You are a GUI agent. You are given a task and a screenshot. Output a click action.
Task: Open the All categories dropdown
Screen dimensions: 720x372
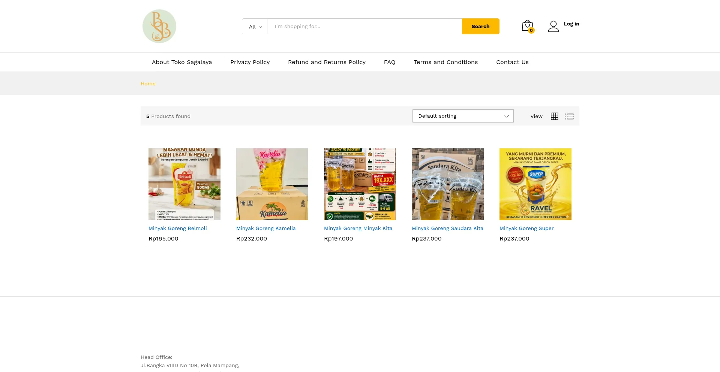click(255, 26)
